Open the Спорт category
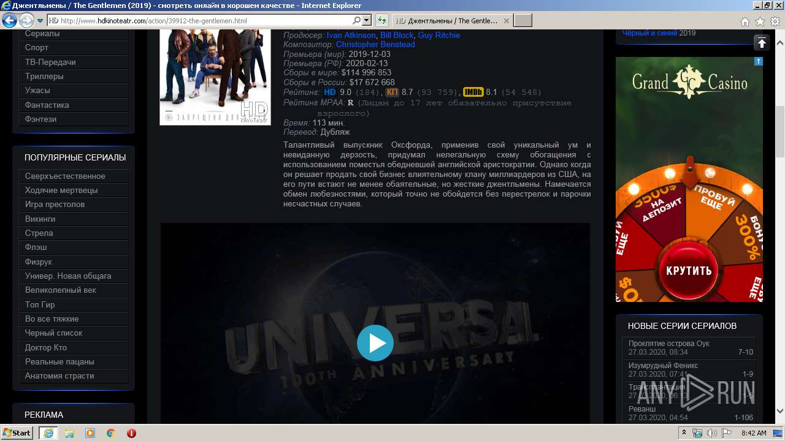Image resolution: width=785 pixels, height=441 pixels. 74,48
